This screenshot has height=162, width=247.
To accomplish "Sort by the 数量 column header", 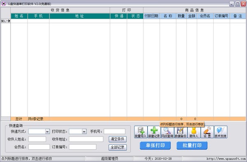I will (181, 16).
